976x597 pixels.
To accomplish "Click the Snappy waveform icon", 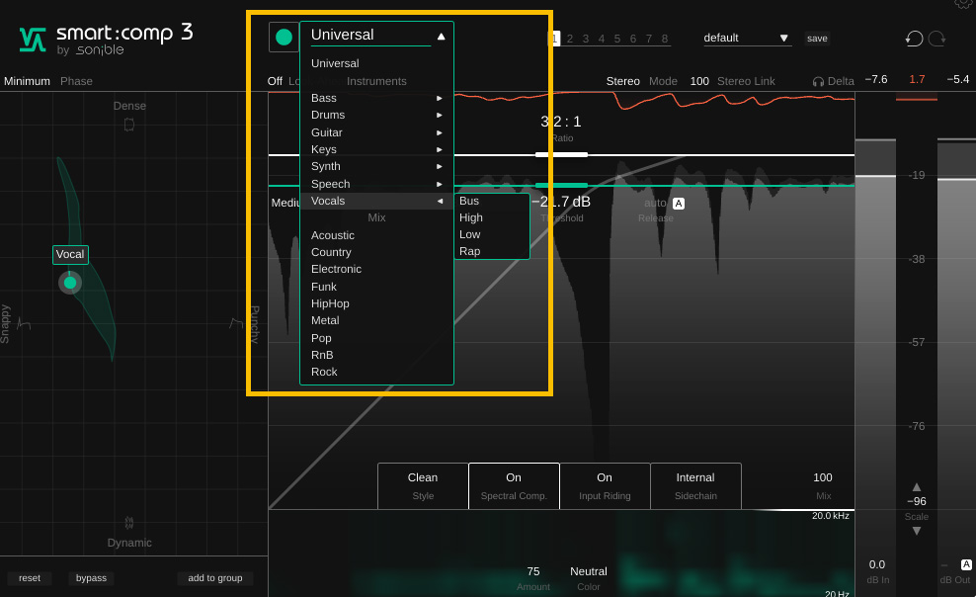I will pos(24,323).
